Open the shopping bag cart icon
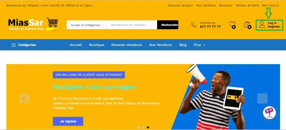286x130 pixels. pos(247,25)
